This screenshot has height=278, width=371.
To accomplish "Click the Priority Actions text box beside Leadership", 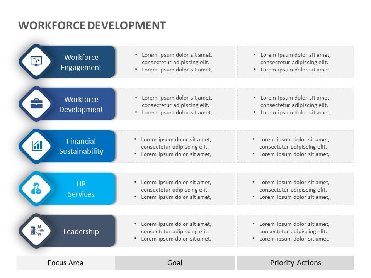I will point(296,231).
